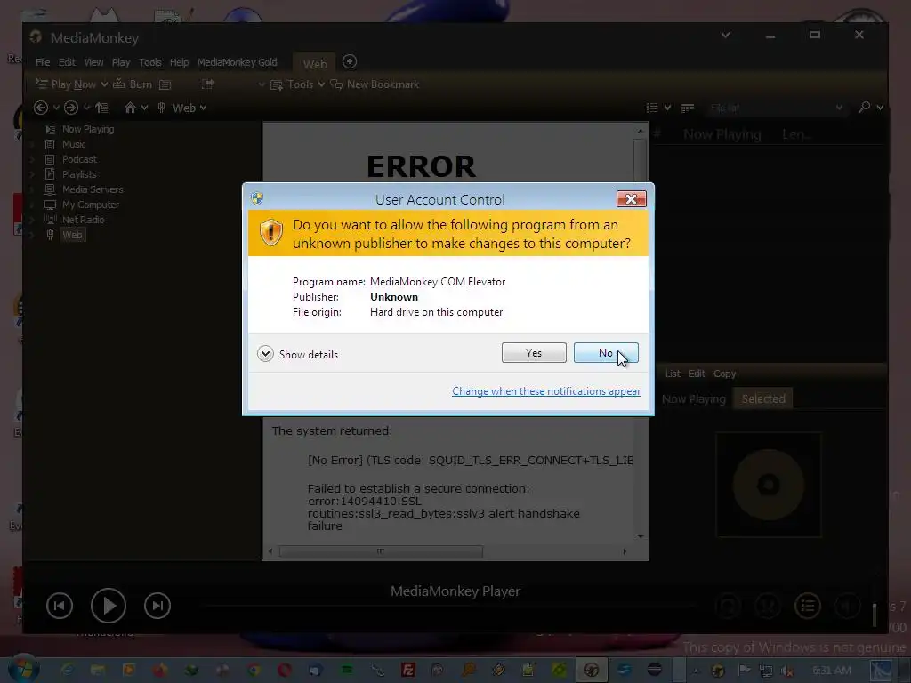Click Yes in the User Account Control dialog
Viewport: 911px width, 683px height.
(534, 352)
